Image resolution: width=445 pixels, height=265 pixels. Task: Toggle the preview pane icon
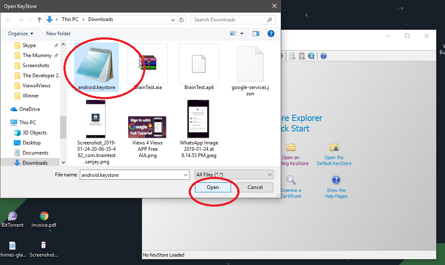[x=256, y=34]
